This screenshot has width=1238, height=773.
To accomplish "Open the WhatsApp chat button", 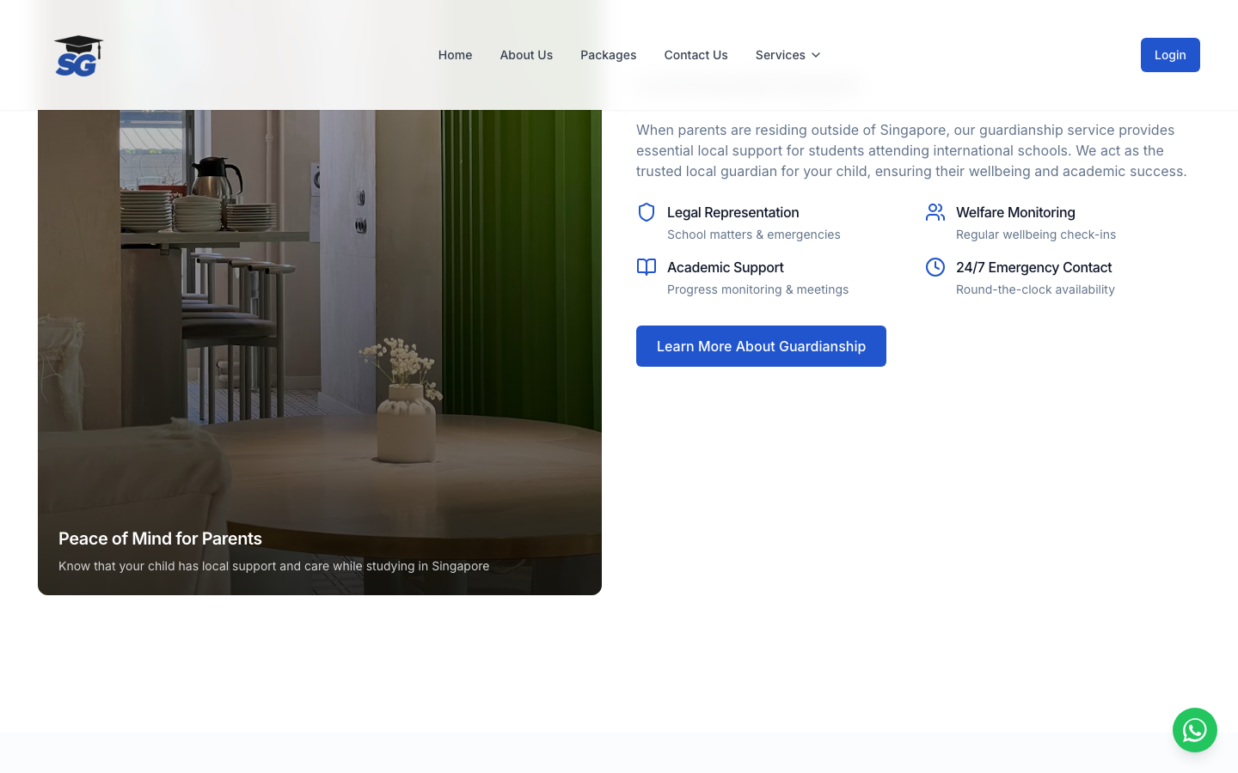I will pyautogui.click(x=1195, y=730).
